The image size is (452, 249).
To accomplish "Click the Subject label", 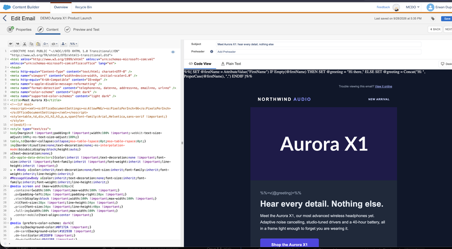I will [196, 44].
